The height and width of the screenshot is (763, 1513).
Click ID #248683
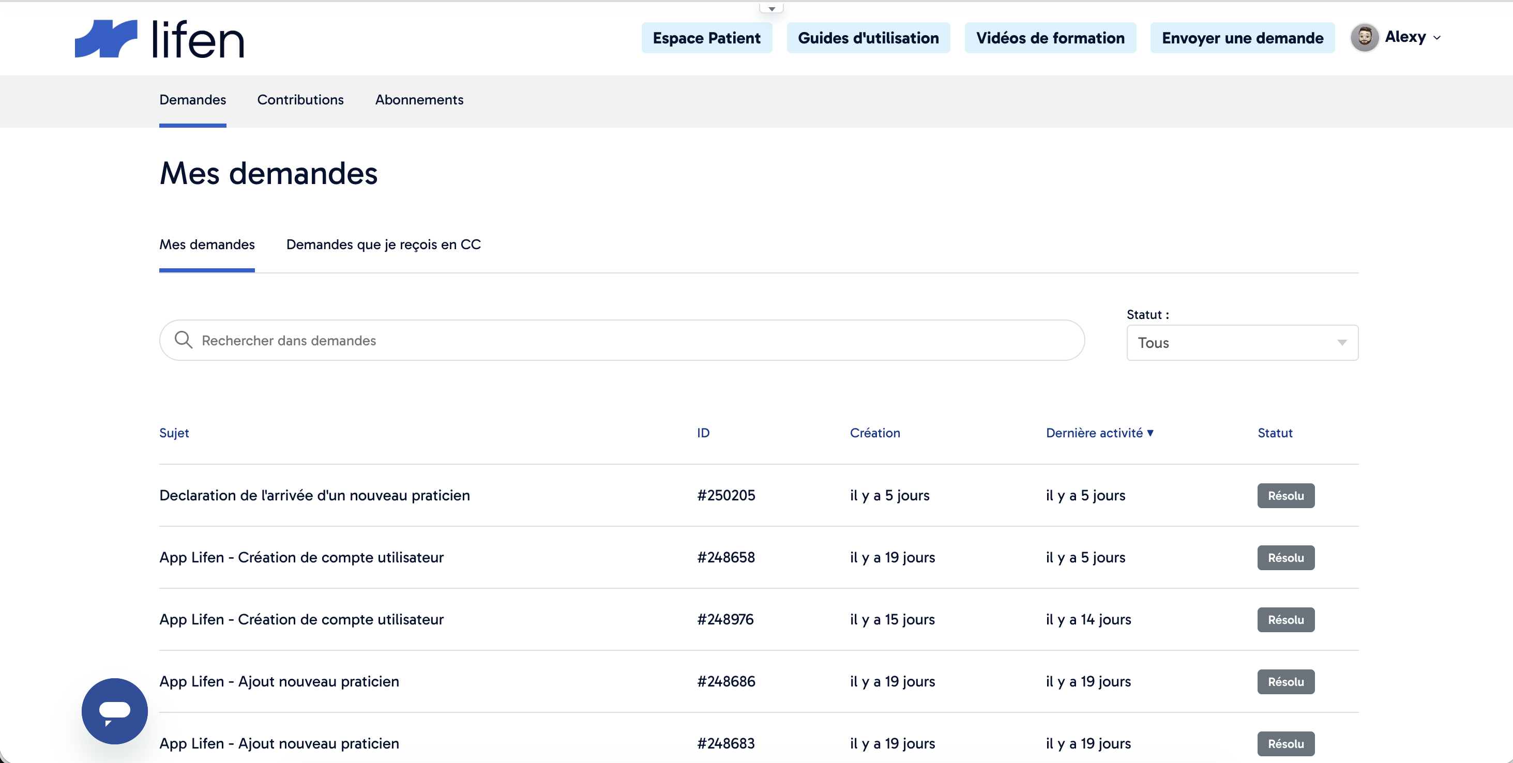[x=725, y=743]
